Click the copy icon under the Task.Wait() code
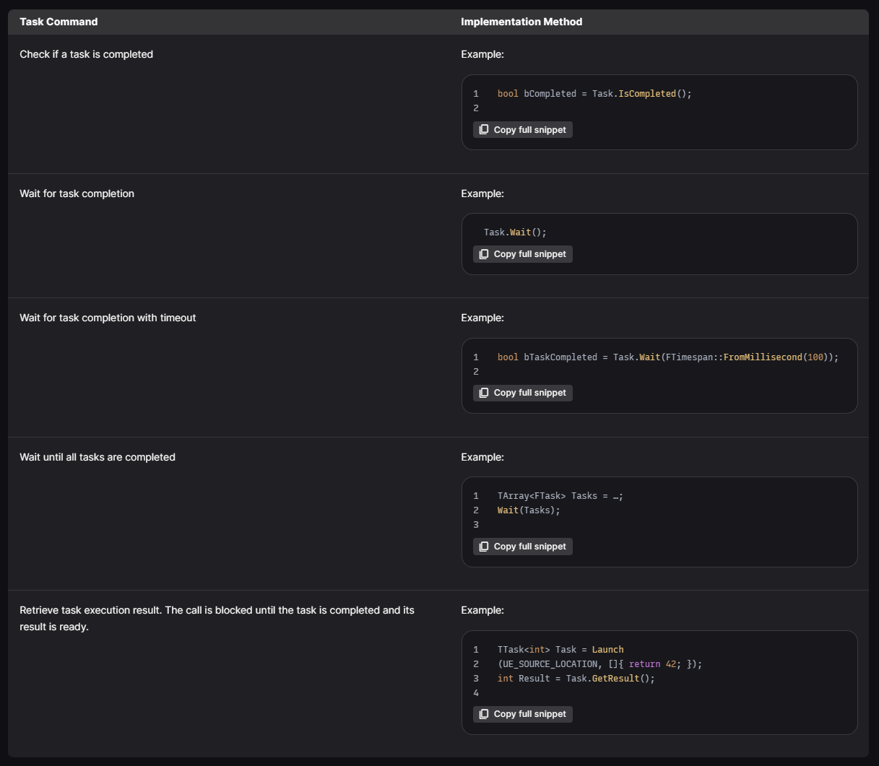The width and height of the screenshot is (879, 766). click(484, 254)
